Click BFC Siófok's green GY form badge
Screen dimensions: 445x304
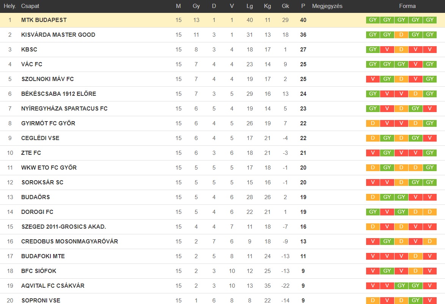point(387,271)
